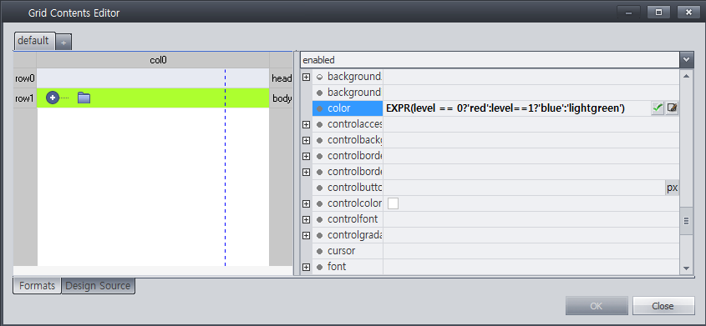Select the default format tab
The image size is (706, 326).
coord(34,41)
